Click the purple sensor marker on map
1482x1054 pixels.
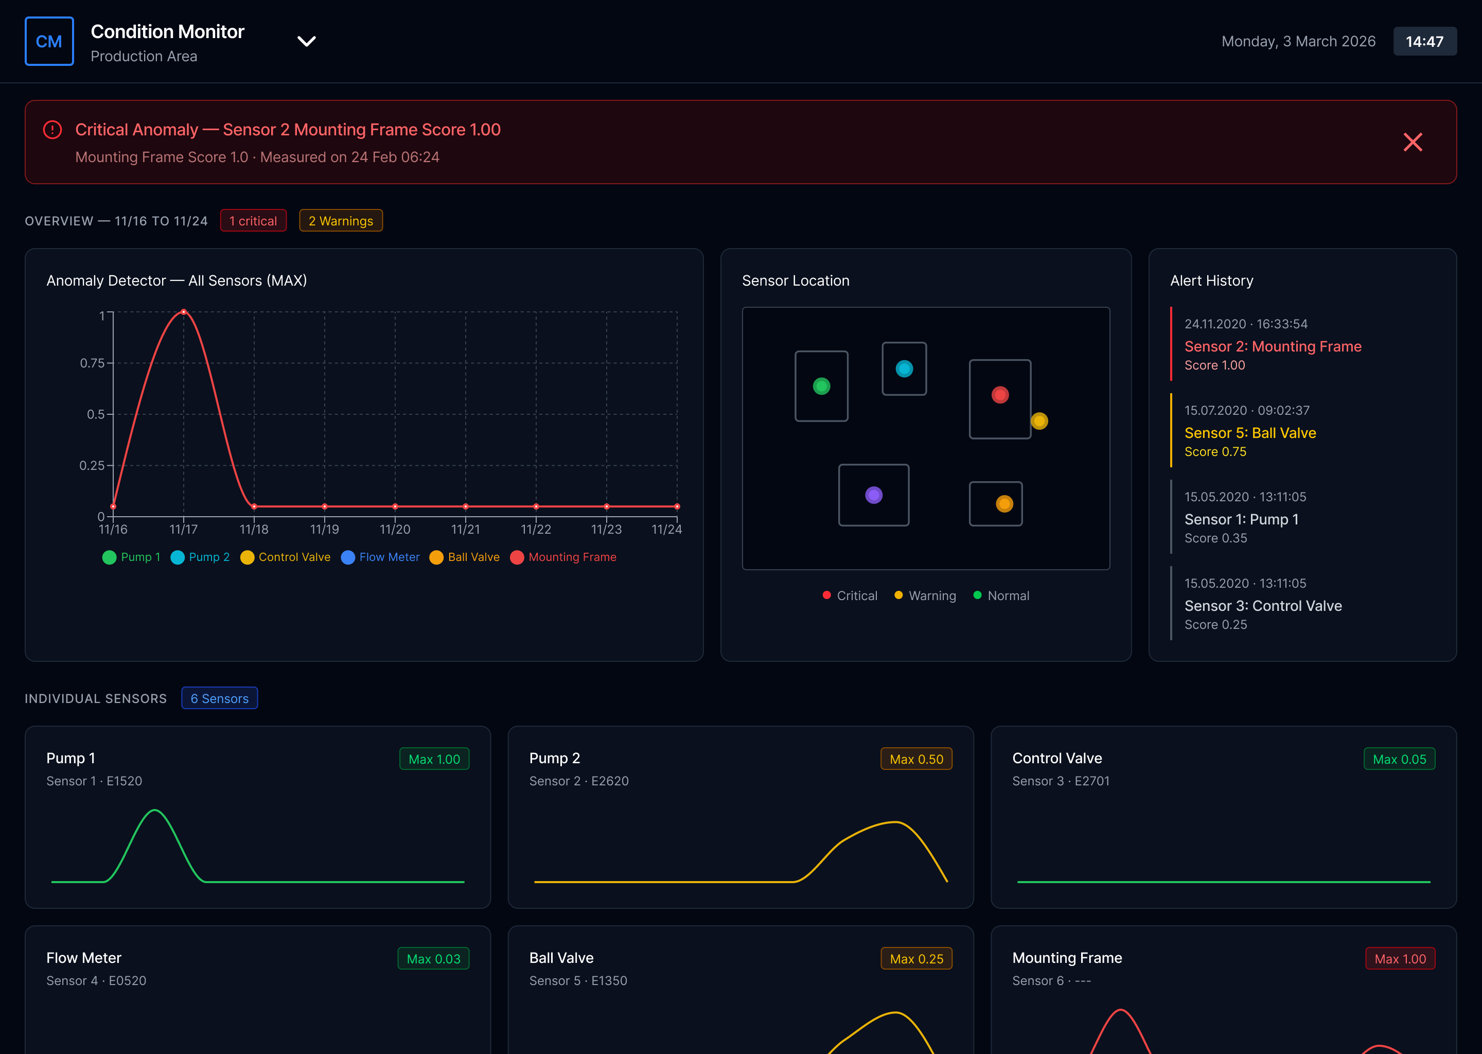(873, 495)
